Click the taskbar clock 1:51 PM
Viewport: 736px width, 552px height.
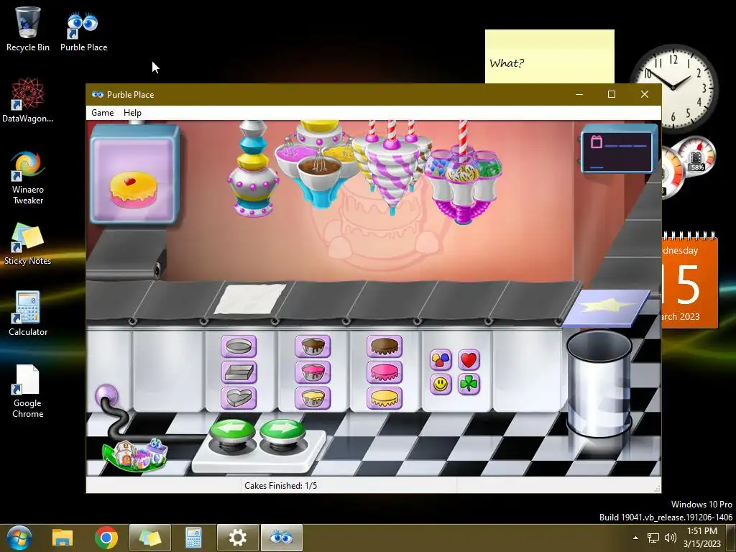pyautogui.click(x=701, y=538)
